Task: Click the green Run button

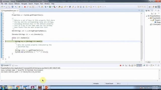Action: point(50,7)
